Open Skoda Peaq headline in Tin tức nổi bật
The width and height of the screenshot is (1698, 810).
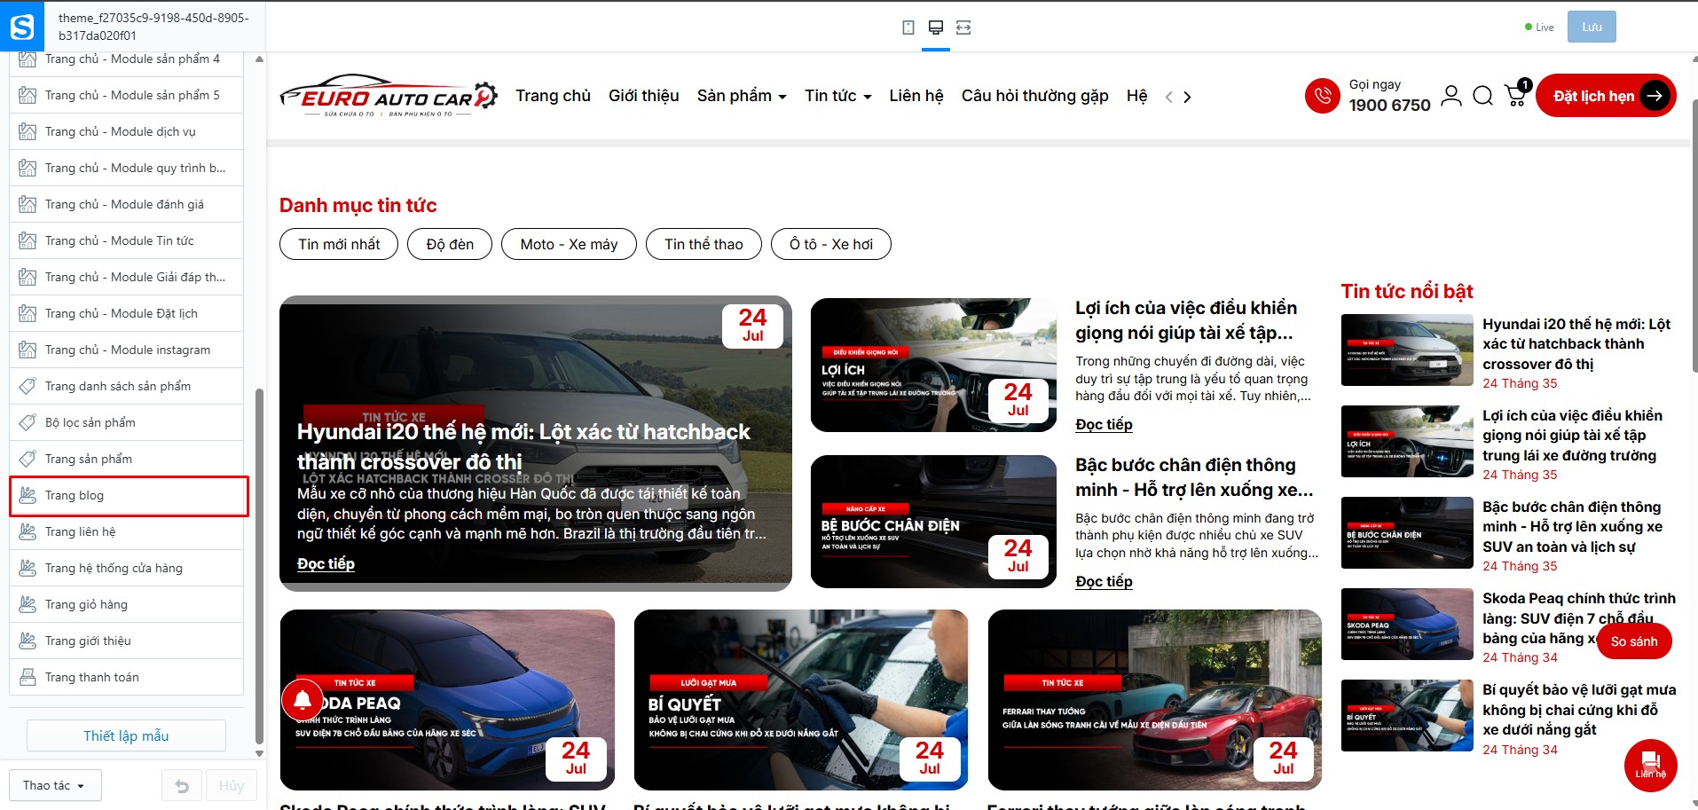click(1579, 618)
